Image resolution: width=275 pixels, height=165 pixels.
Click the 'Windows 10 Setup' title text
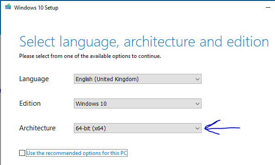(x=36, y=8)
